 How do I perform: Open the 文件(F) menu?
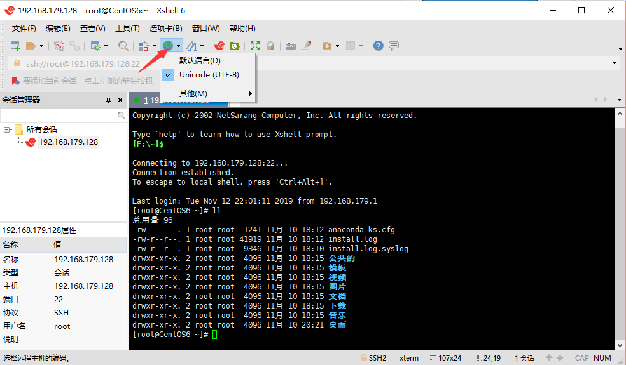coord(24,29)
